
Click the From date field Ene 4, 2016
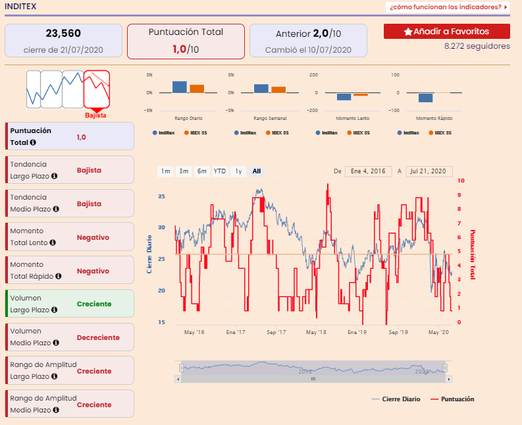[368, 171]
